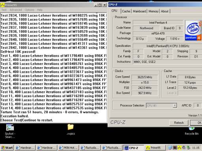The height and width of the screenshot is (151, 202).
Task: Click 'Self-test 10K passed!' line in Prime95
Action: (x=18, y=52)
